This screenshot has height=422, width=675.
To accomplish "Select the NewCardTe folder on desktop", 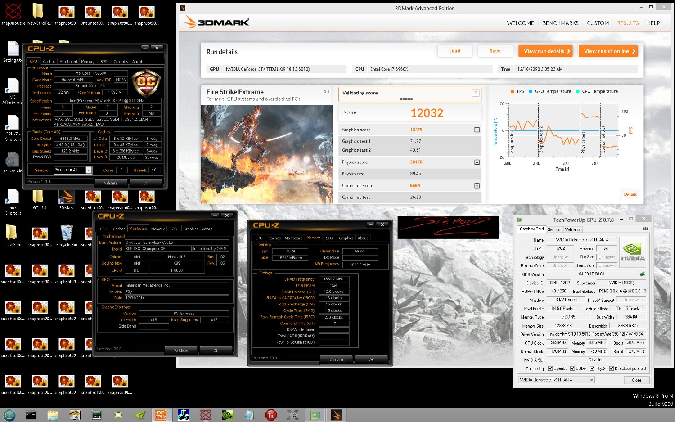I will click(x=39, y=13).
